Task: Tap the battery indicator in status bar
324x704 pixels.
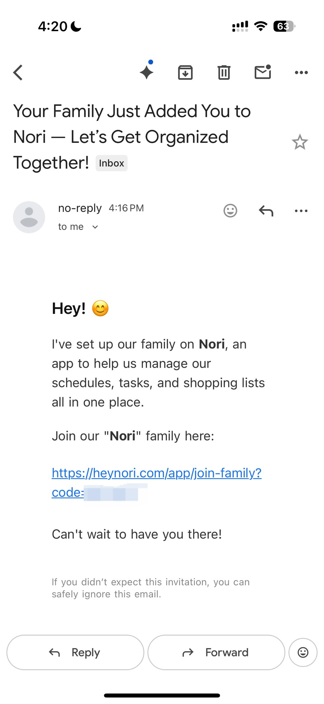Action: pos(284,26)
